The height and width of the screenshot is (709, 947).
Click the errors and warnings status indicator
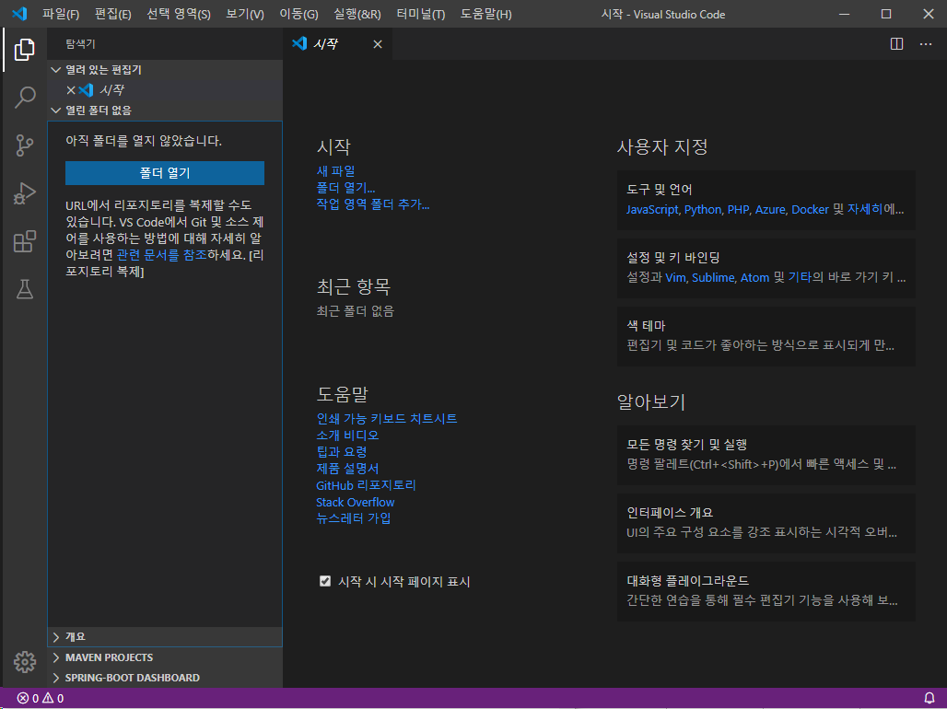pyautogui.click(x=40, y=698)
